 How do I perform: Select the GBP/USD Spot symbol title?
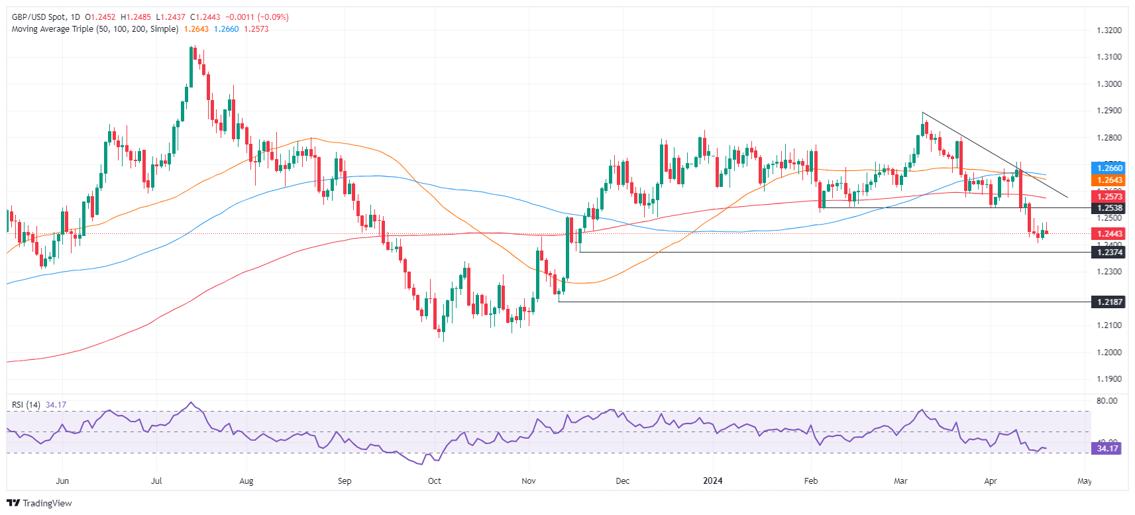[x=39, y=17]
